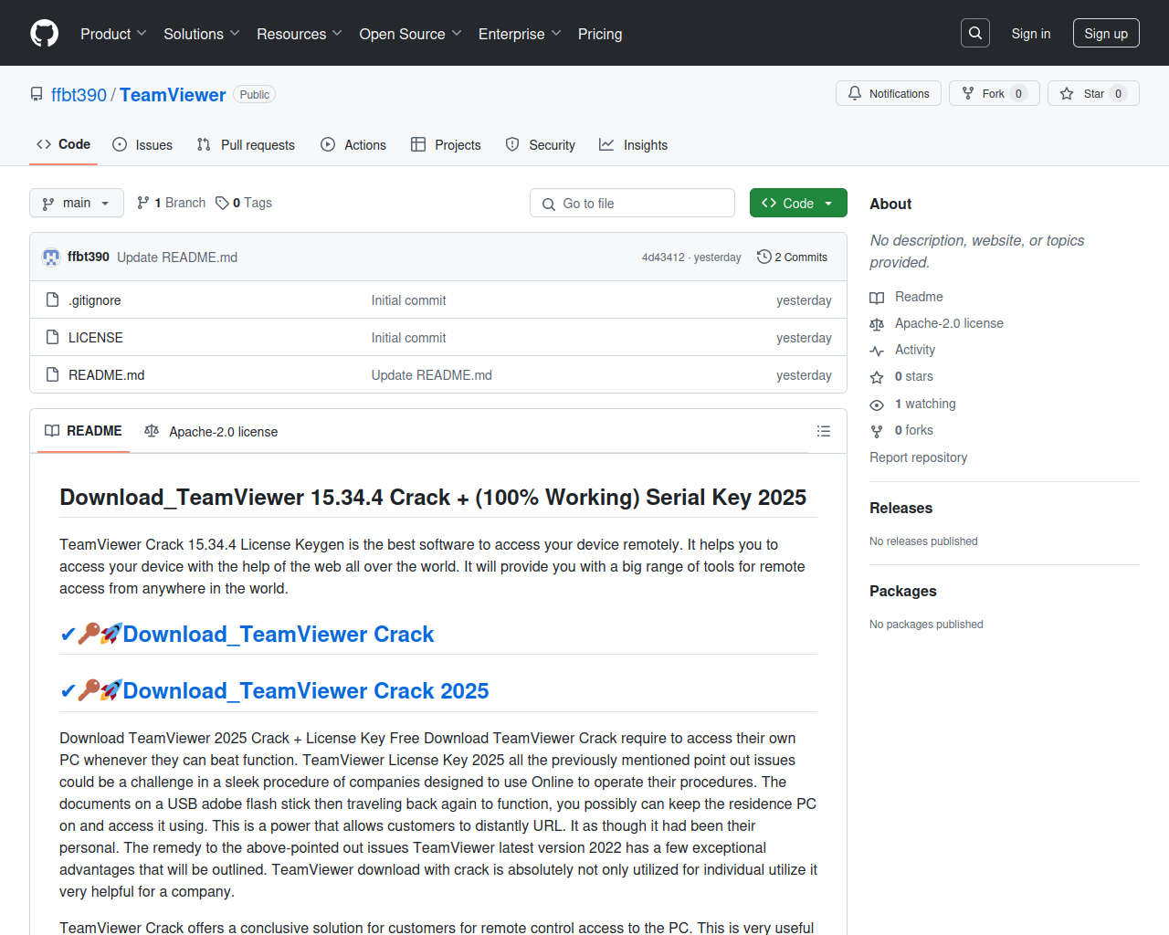Click the bell icon in Notifications
The image size is (1169, 935).
point(855,93)
